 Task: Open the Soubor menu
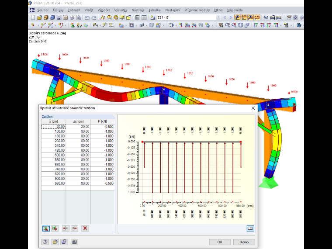click(43, 10)
